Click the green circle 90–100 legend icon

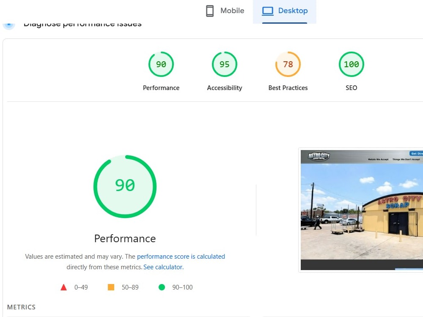click(x=162, y=287)
